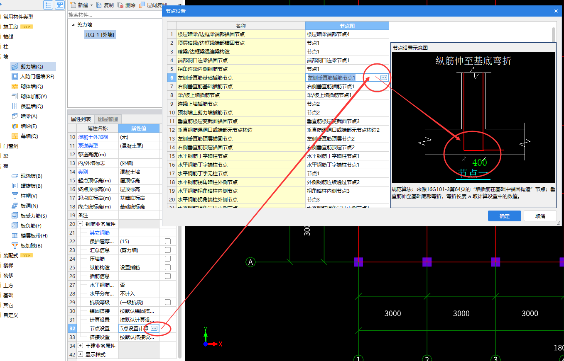Open the 常用构件类型 category
Viewport: 564px width, 361px height.
(18, 17)
